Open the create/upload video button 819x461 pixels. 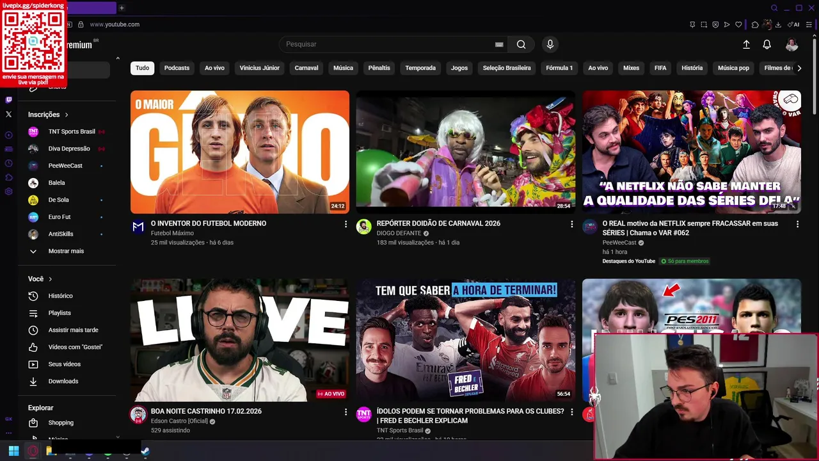(746, 44)
